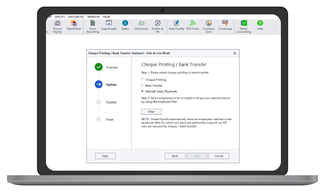
Task: Select the Bank Transfer radio option
Action: tap(143, 85)
